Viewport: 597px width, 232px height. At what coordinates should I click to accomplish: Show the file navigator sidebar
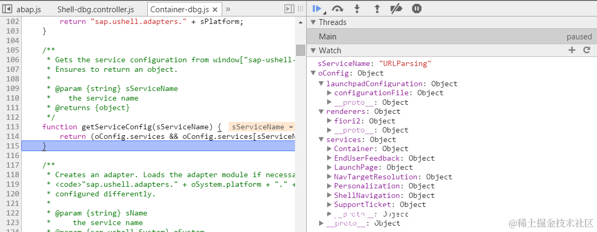click(6, 9)
